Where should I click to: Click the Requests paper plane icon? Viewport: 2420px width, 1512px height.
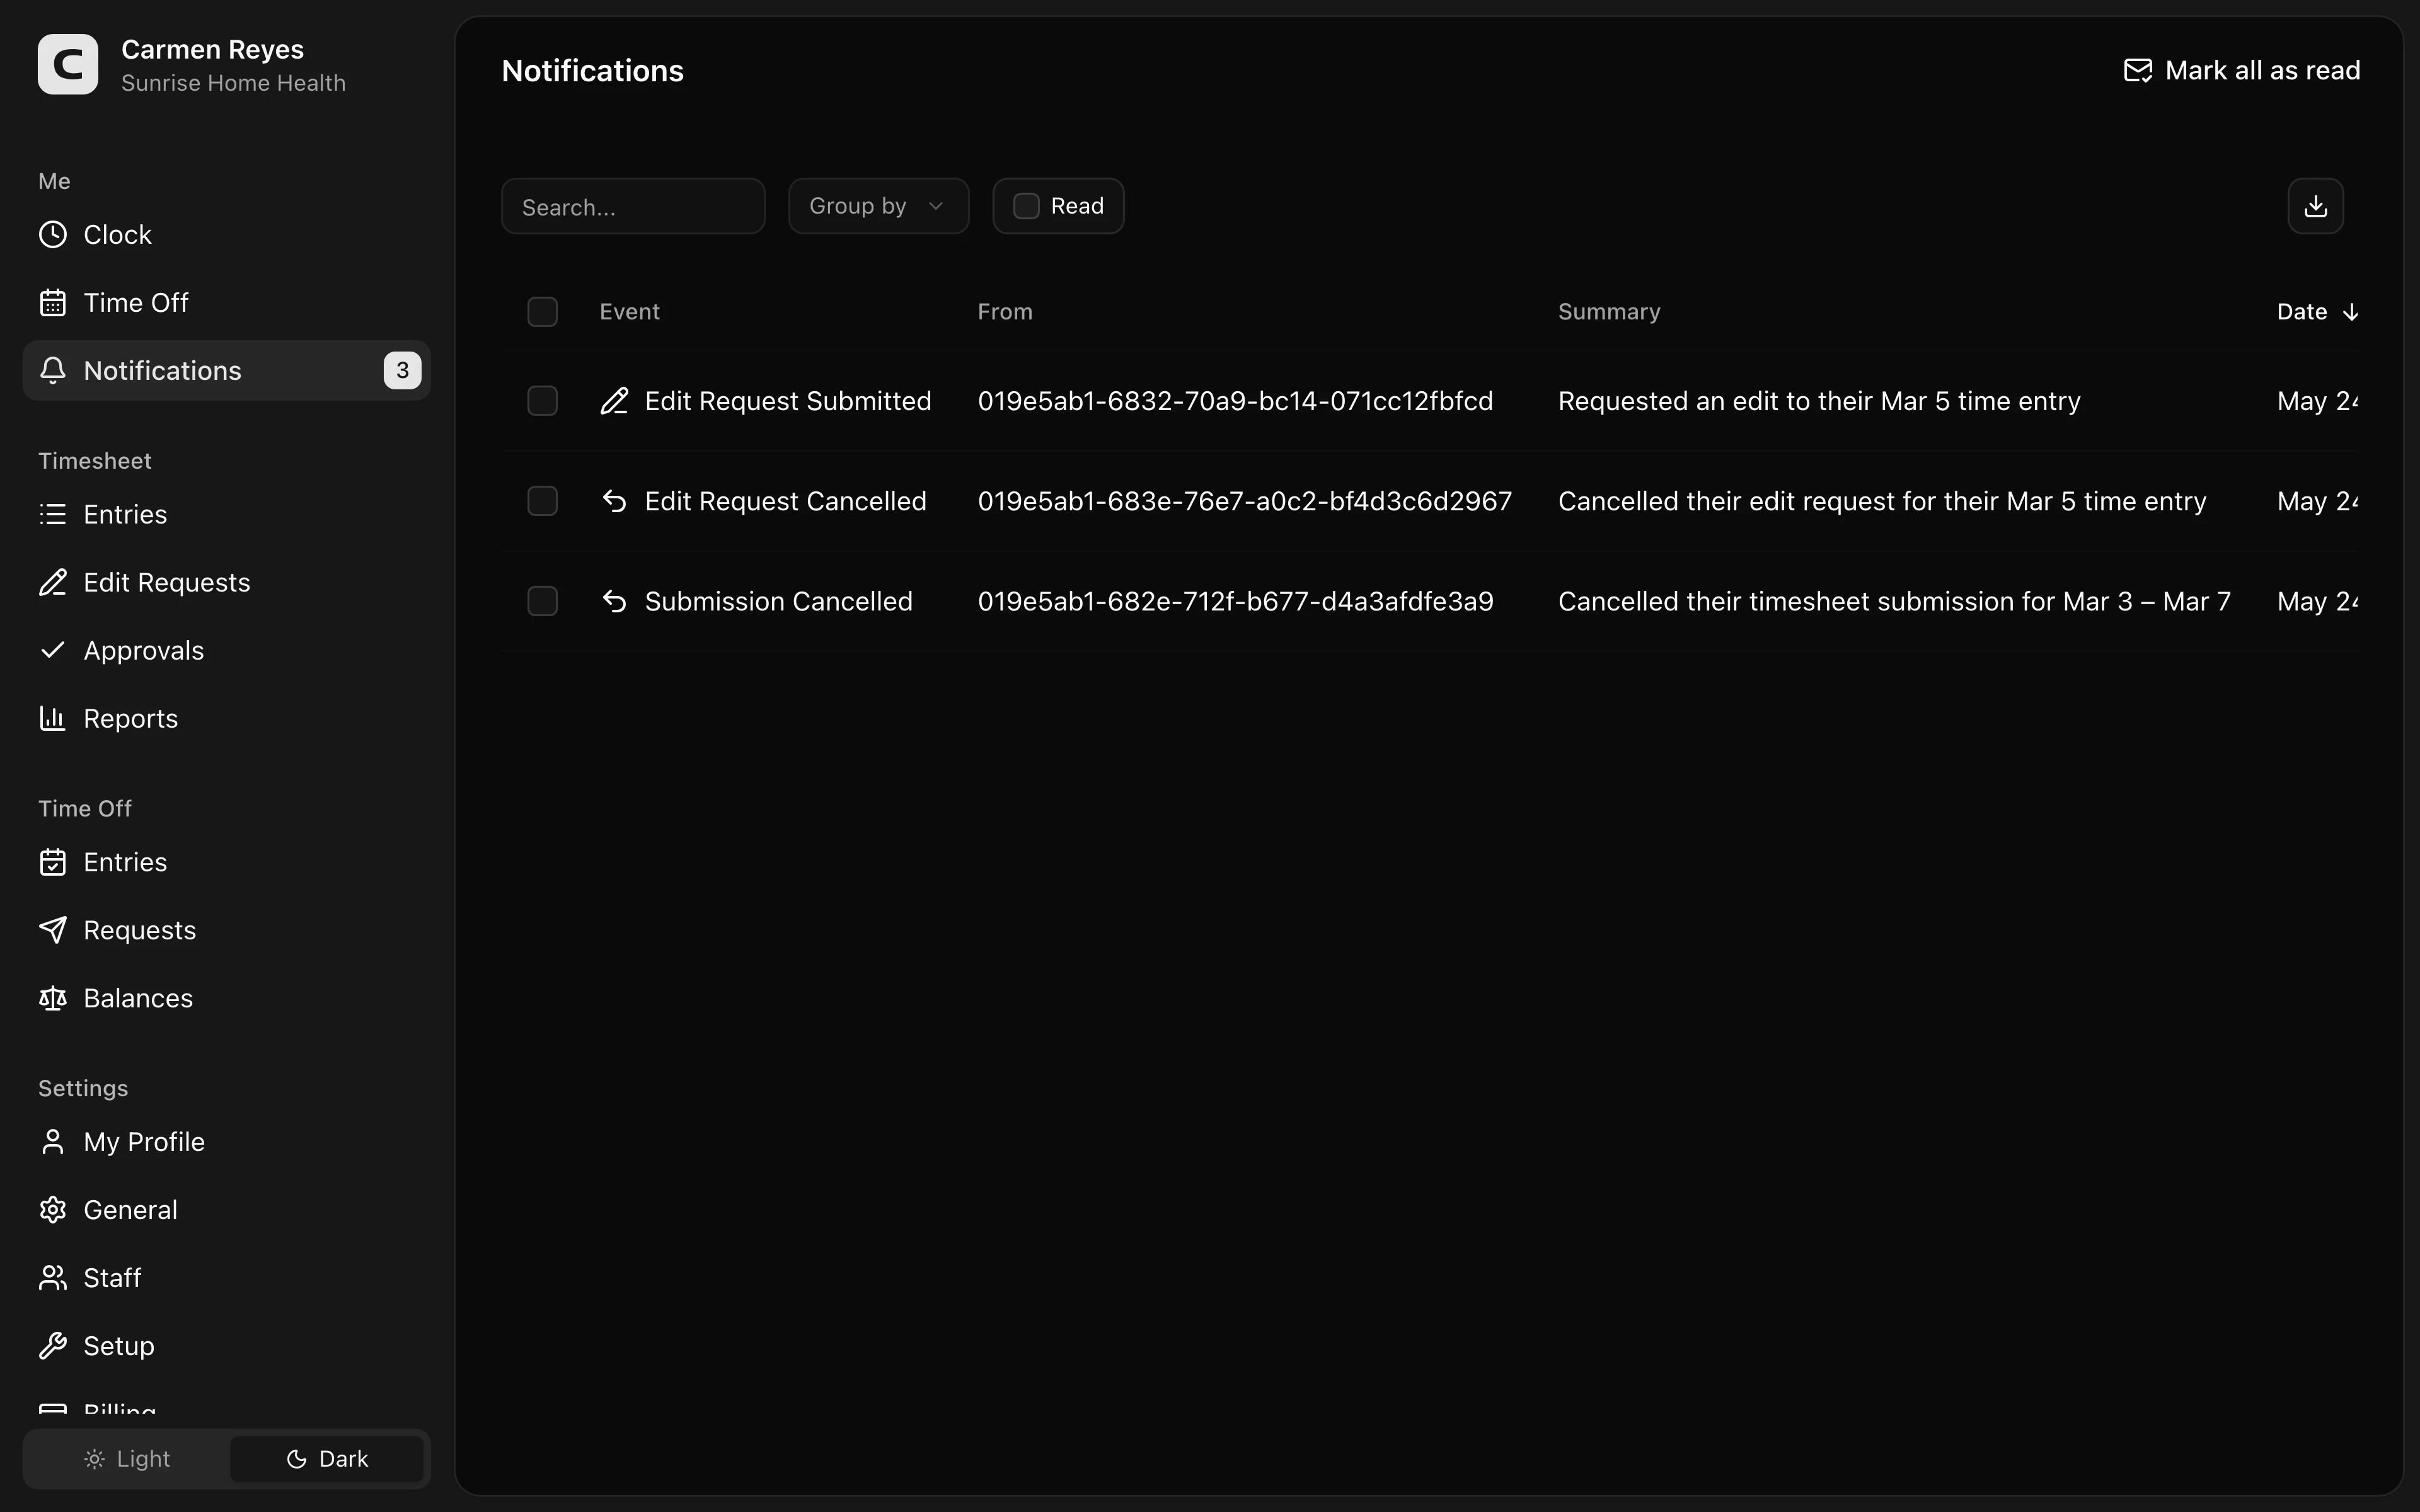point(53,930)
